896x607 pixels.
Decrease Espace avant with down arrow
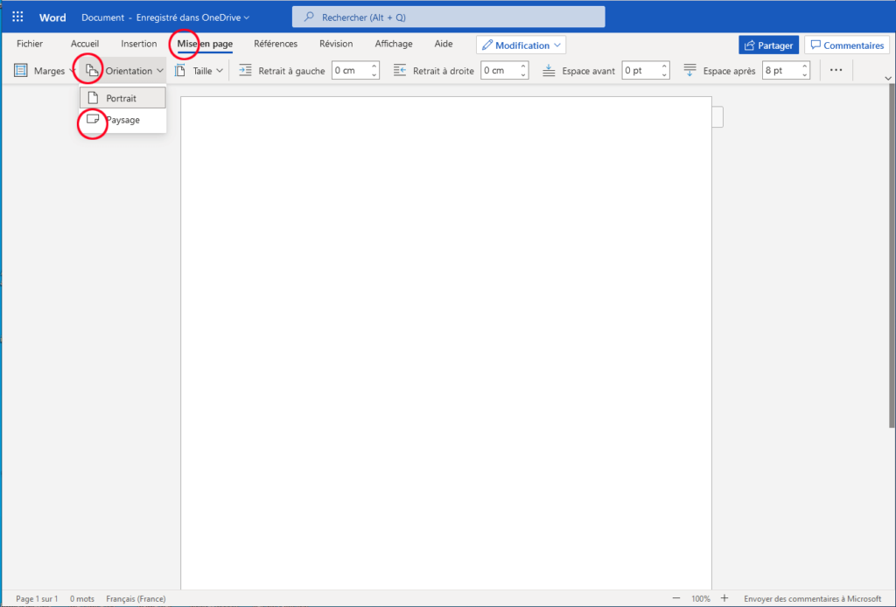coord(664,75)
